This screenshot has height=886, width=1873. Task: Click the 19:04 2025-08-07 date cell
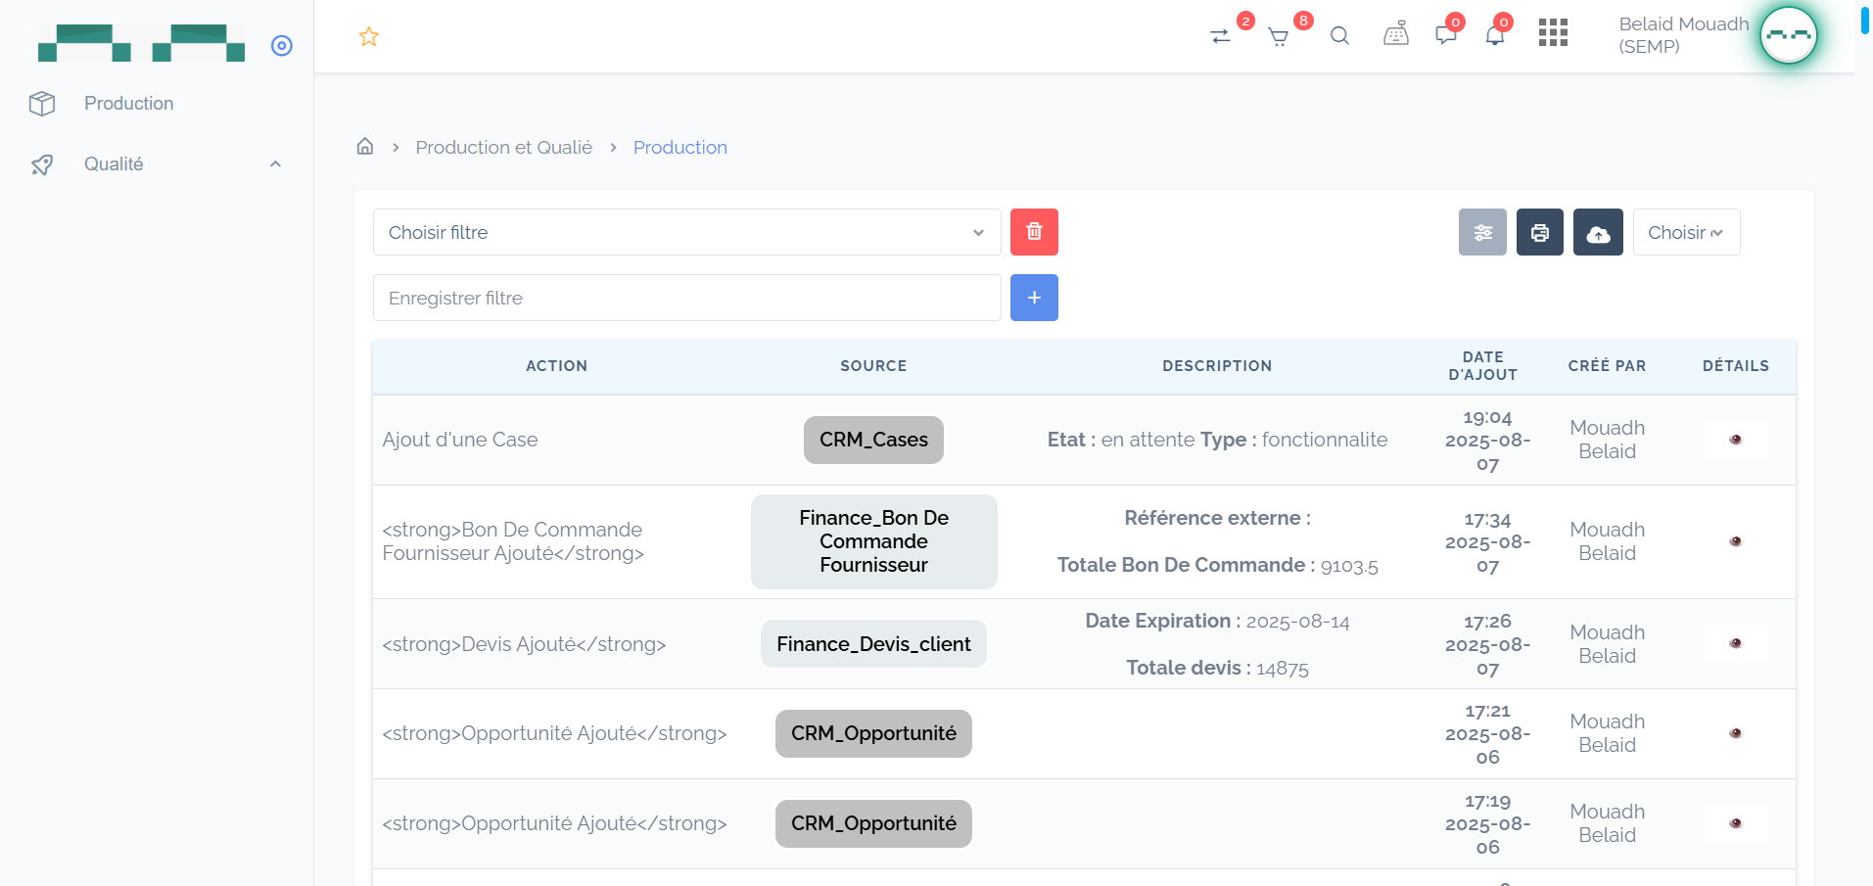[1487, 441]
